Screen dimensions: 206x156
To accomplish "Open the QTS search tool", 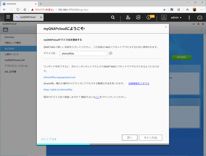I will point(113,18).
